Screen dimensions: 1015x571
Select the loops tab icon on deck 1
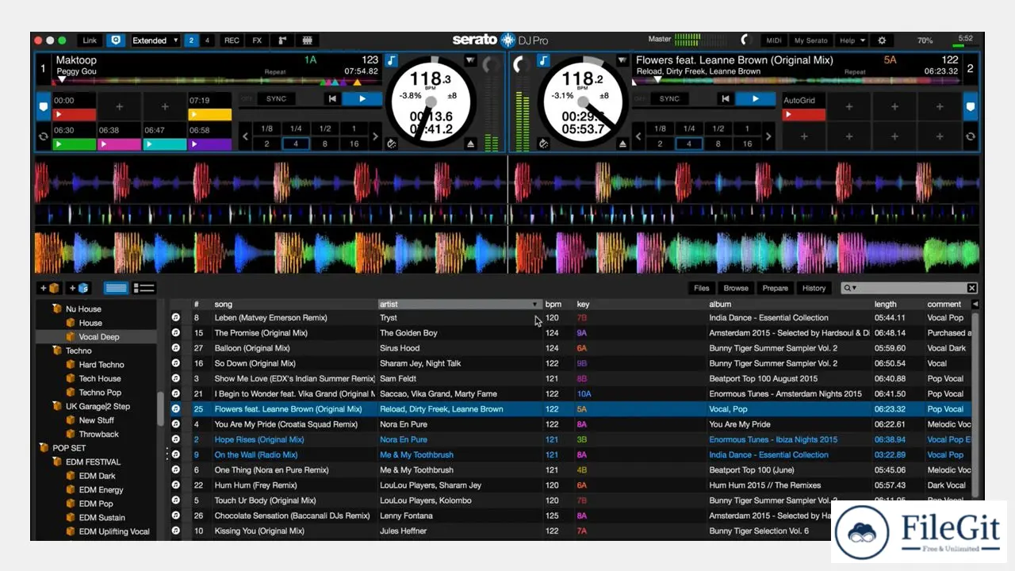tap(43, 136)
